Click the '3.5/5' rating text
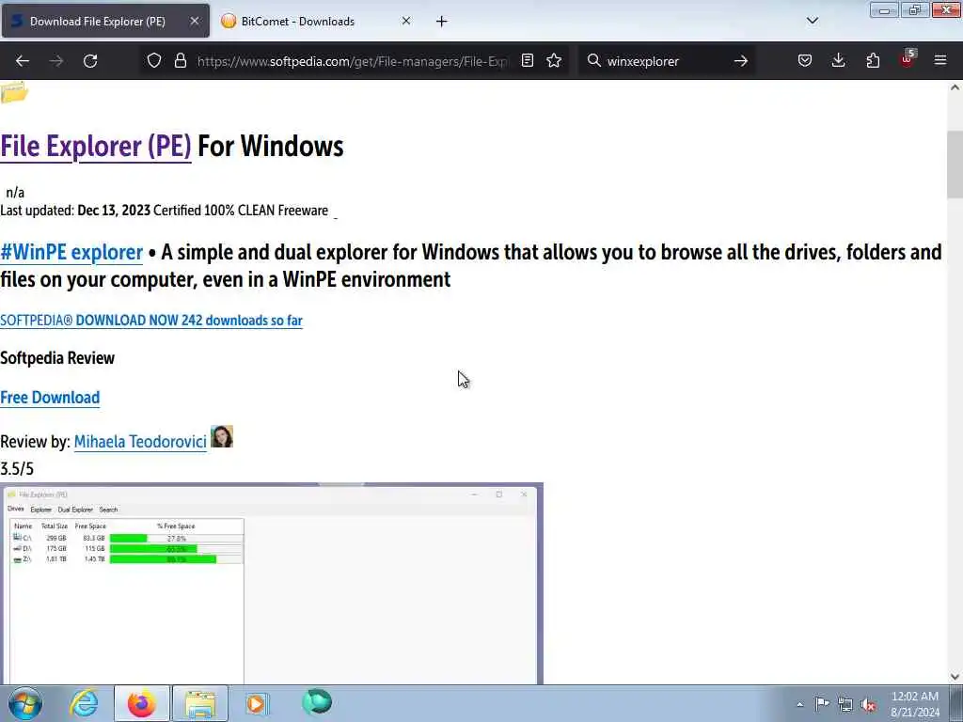Screen dimensions: 963x722 click(x=17, y=469)
